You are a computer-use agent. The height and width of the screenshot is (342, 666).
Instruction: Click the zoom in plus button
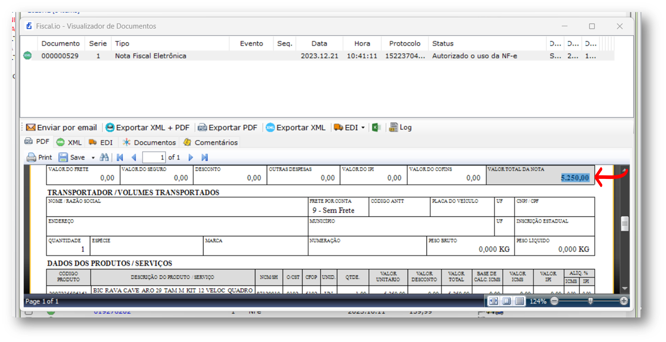click(x=624, y=301)
